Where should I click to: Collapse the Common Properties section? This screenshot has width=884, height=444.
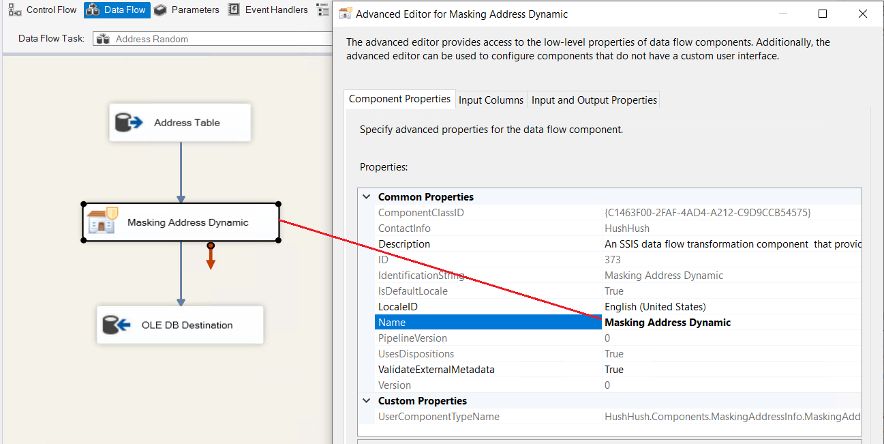pyautogui.click(x=367, y=197)
